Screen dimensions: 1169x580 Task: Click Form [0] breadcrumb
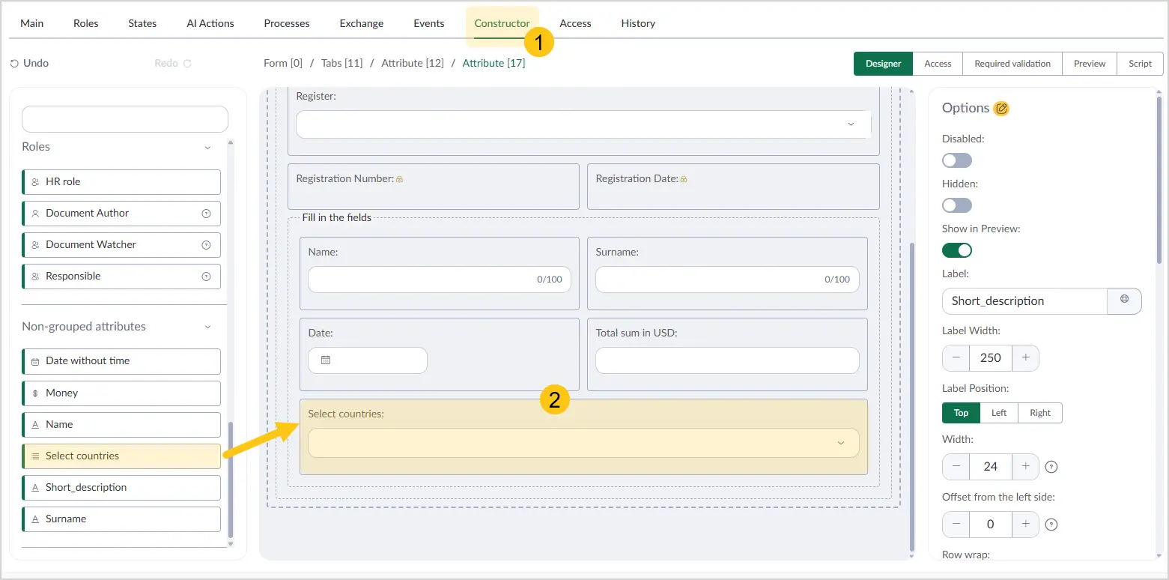283,64
